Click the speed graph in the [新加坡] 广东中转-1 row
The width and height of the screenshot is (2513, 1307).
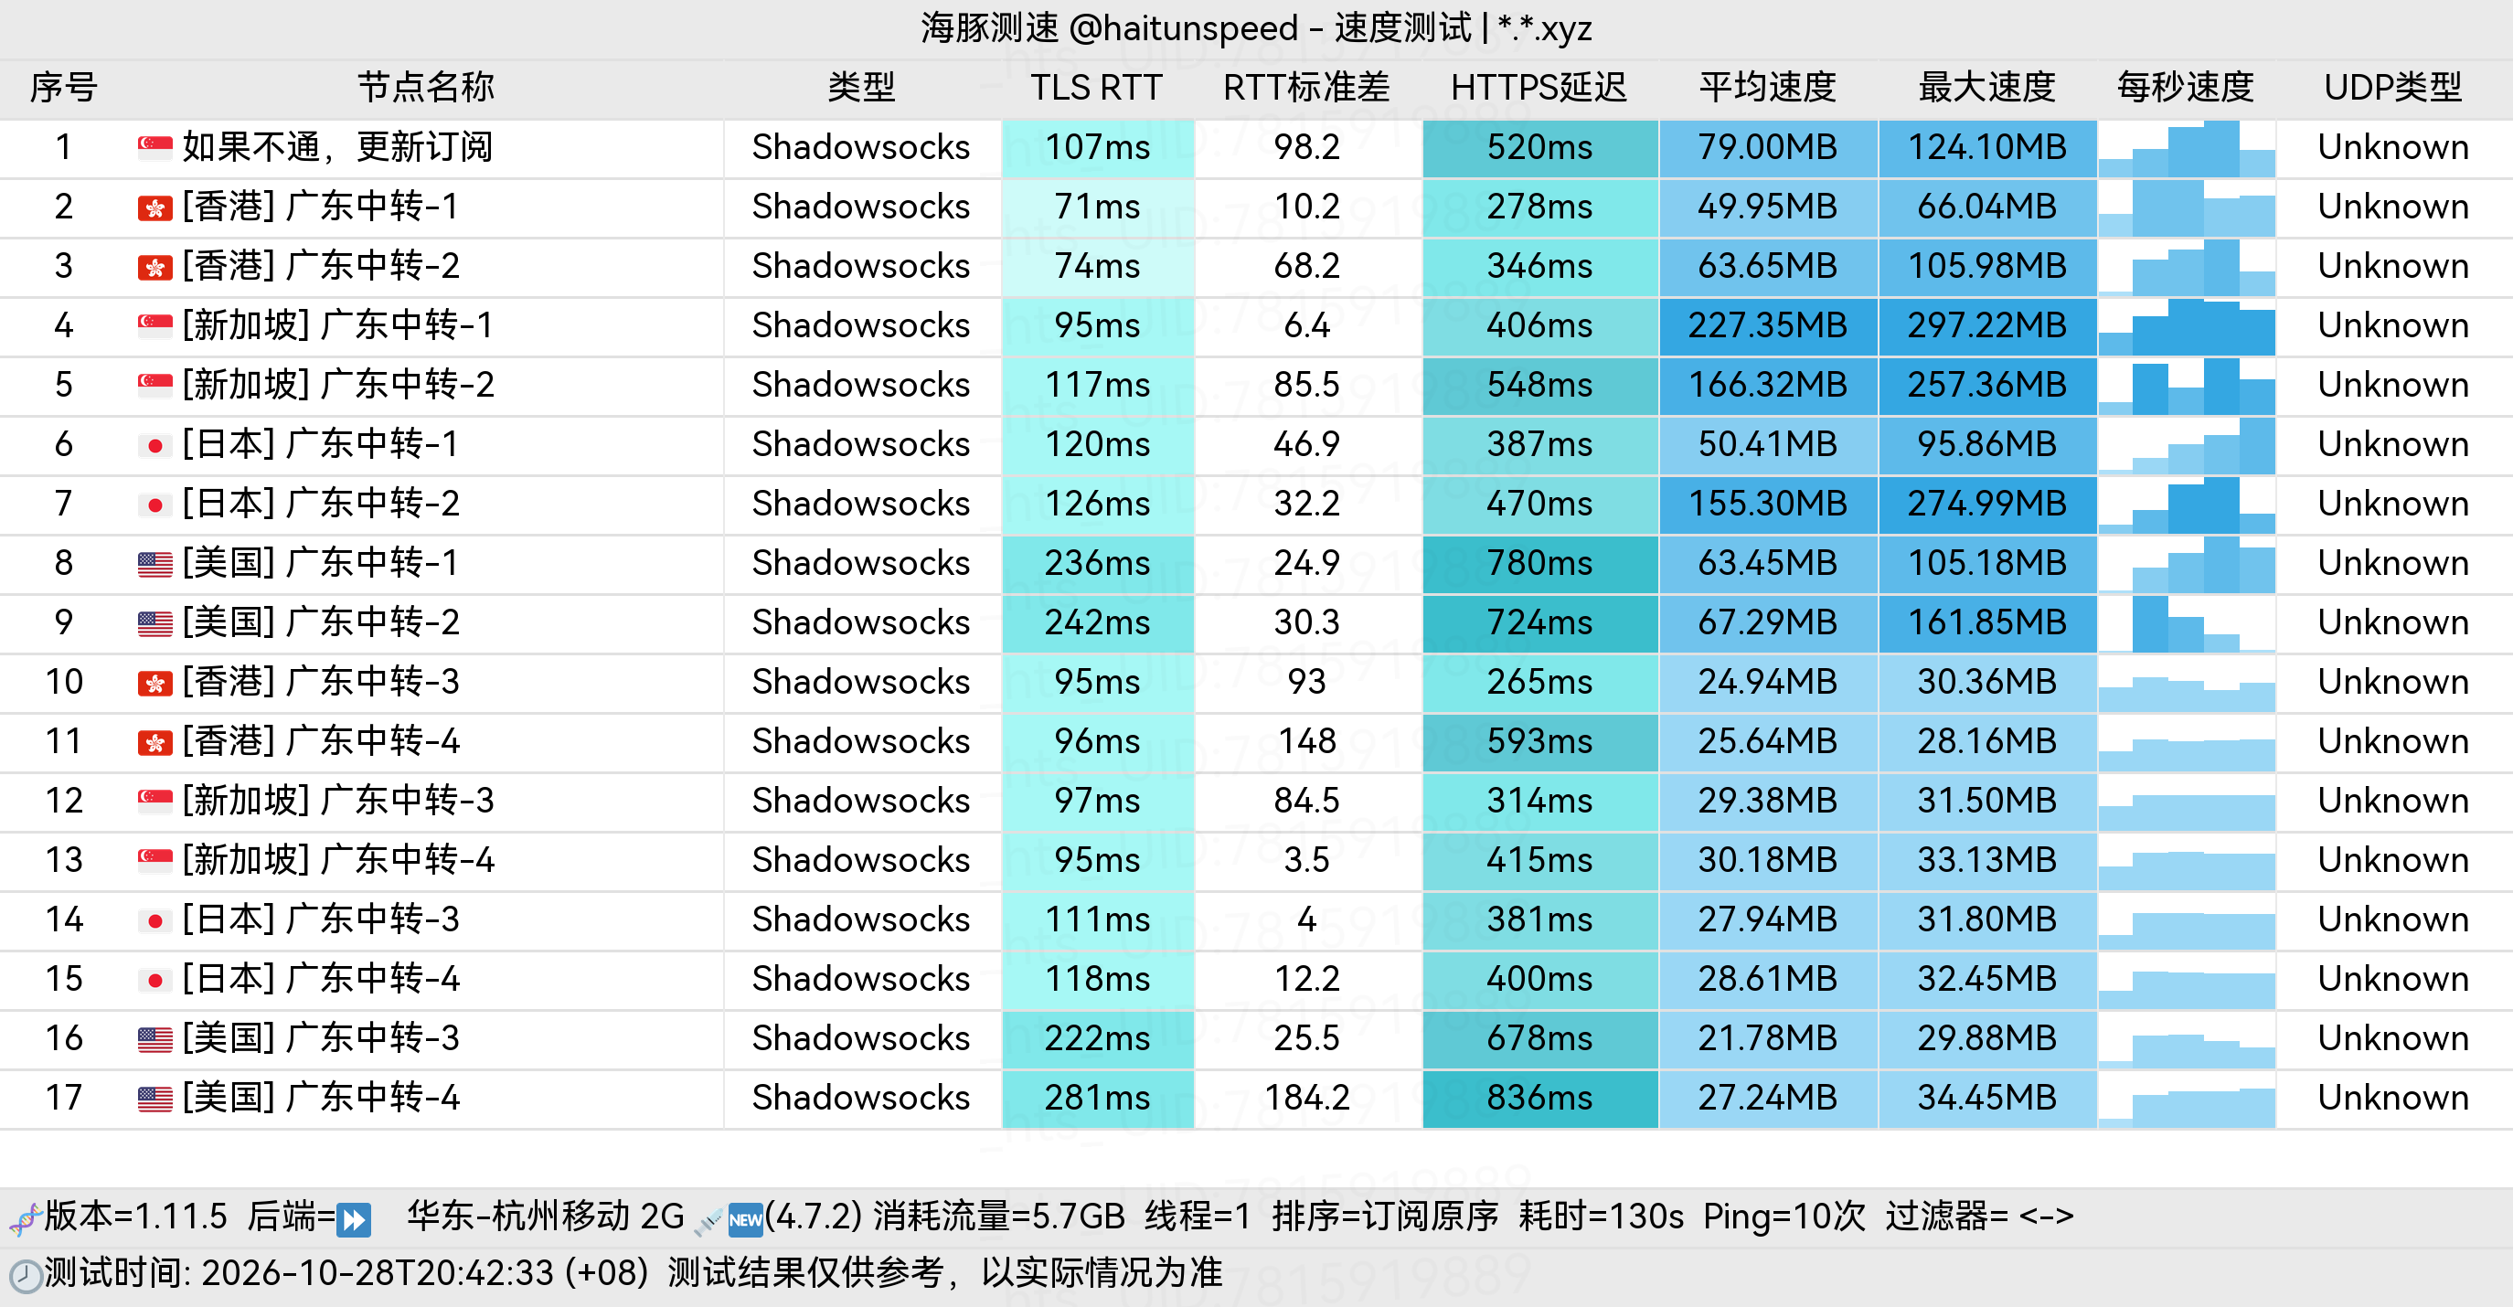pos(2187,325)
